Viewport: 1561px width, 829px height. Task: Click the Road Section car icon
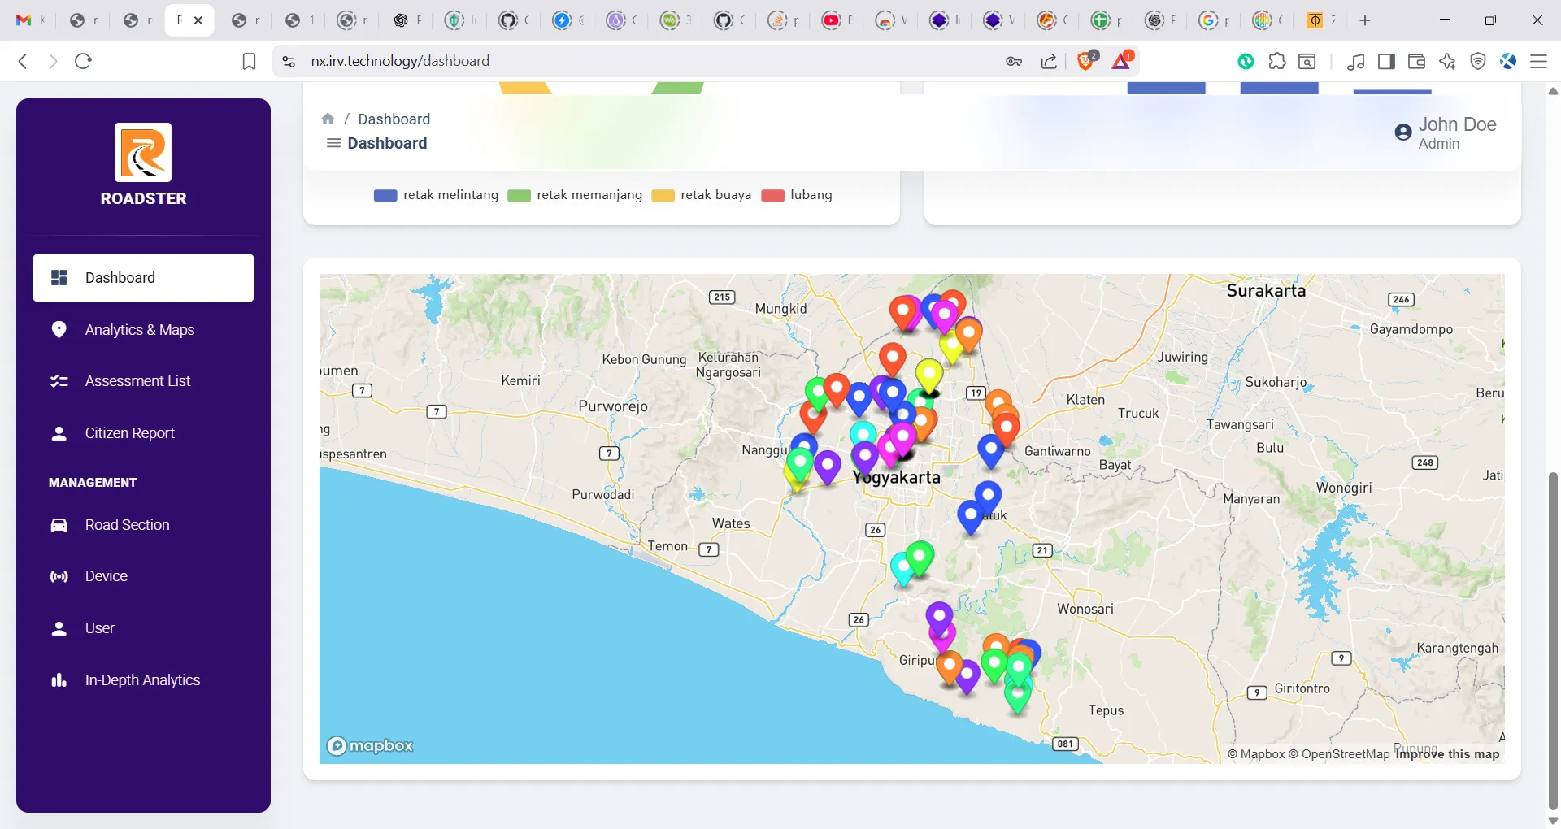(x=59, y=525)
